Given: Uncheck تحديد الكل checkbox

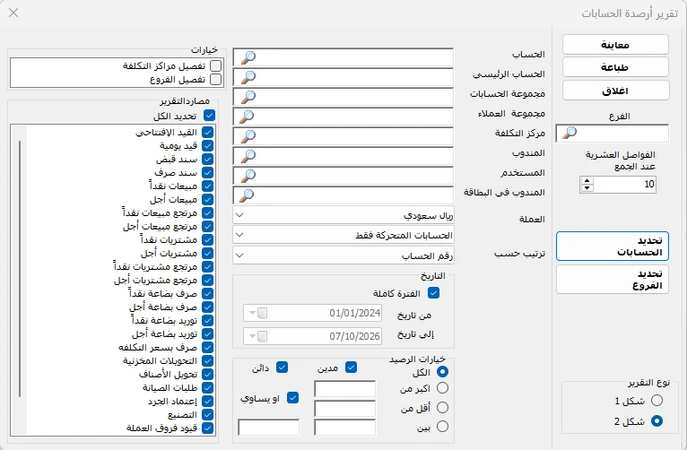Looking at the screenshot, I should click(x=210, y=116).
